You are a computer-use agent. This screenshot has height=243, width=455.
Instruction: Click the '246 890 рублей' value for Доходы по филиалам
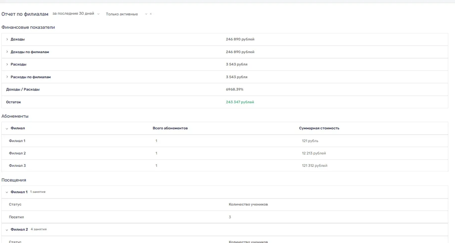(240, 52)
